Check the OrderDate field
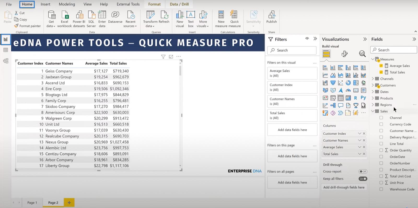Image resolution: width=418 pixels, height=208 pixels. 381,157
